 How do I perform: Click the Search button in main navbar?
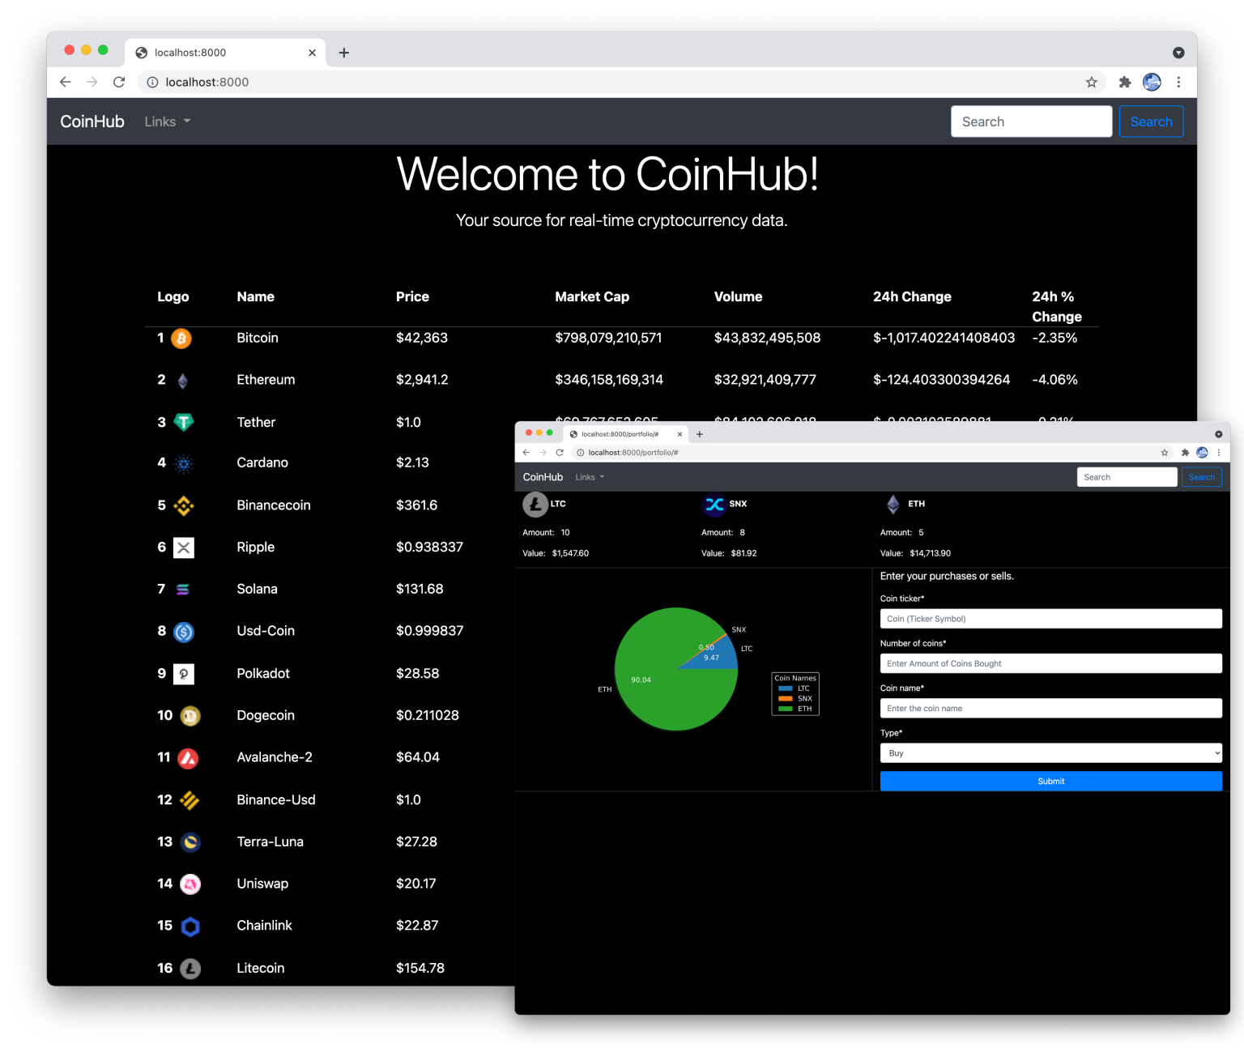coord(1151,121)
